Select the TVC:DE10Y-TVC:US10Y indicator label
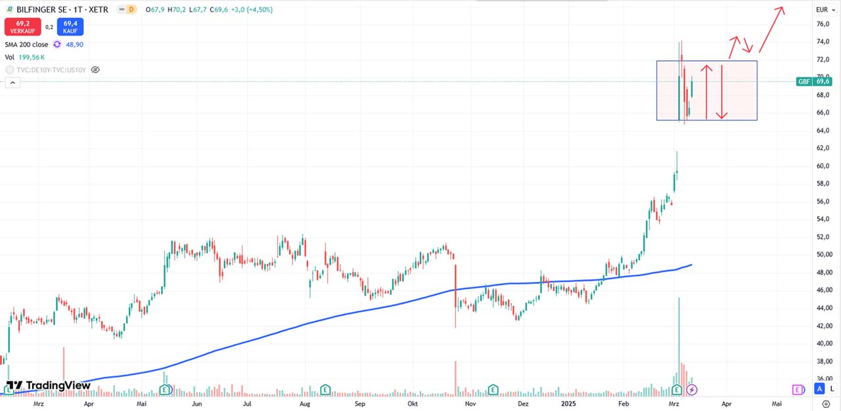The height and width of the screenshot is (411, 841). [x=50, y=69]
